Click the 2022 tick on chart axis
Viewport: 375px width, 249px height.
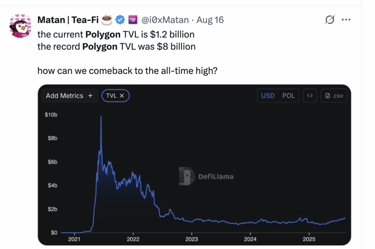133,239
